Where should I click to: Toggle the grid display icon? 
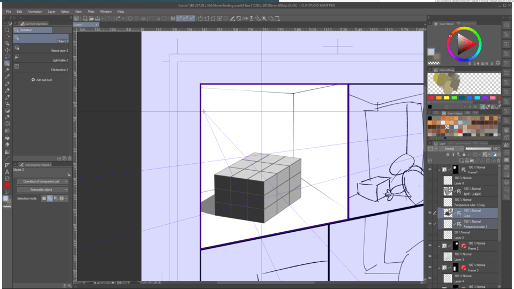[x=173, y=18]
